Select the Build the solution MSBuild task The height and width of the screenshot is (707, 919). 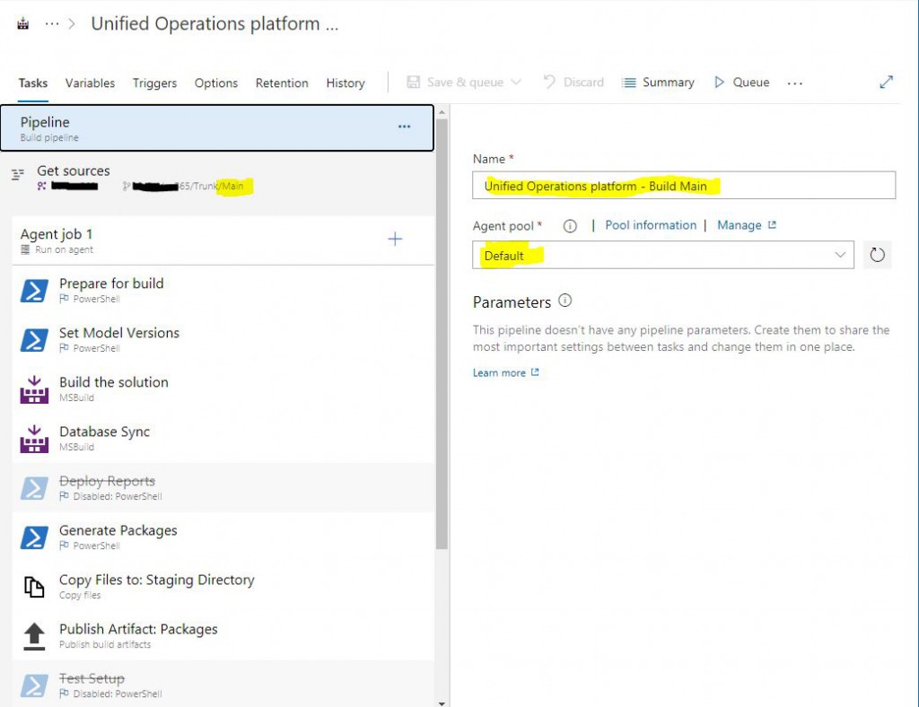point(113,388)
